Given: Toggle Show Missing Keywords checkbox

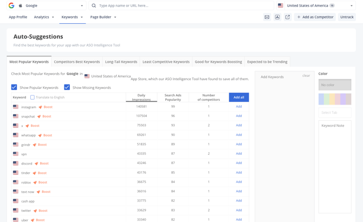Looking at the screenshot, I should click(x=67, y=87).
